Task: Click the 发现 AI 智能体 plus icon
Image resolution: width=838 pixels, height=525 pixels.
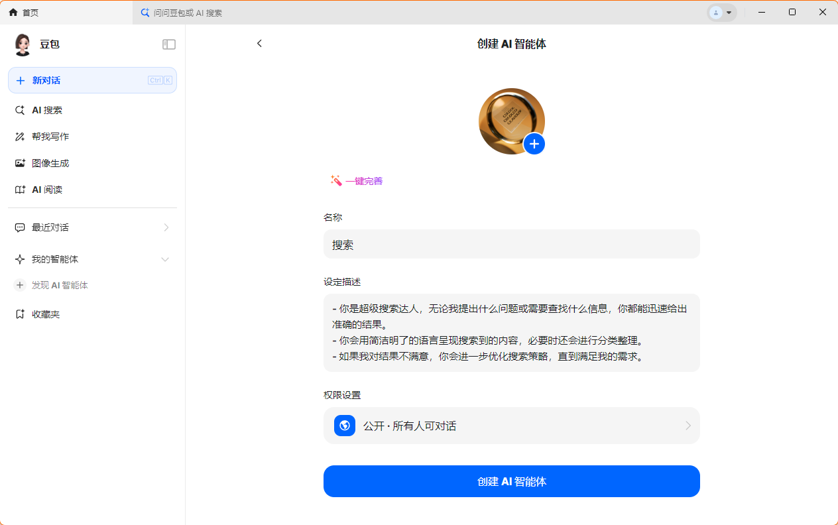Action: [20, 285]
